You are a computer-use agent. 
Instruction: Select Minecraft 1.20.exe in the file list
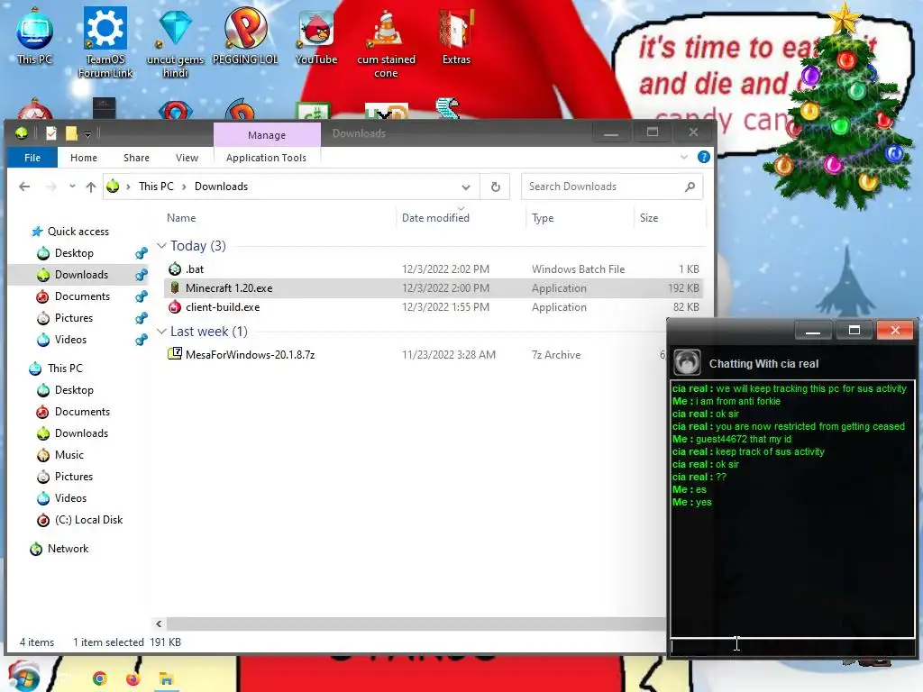[433, 287]
